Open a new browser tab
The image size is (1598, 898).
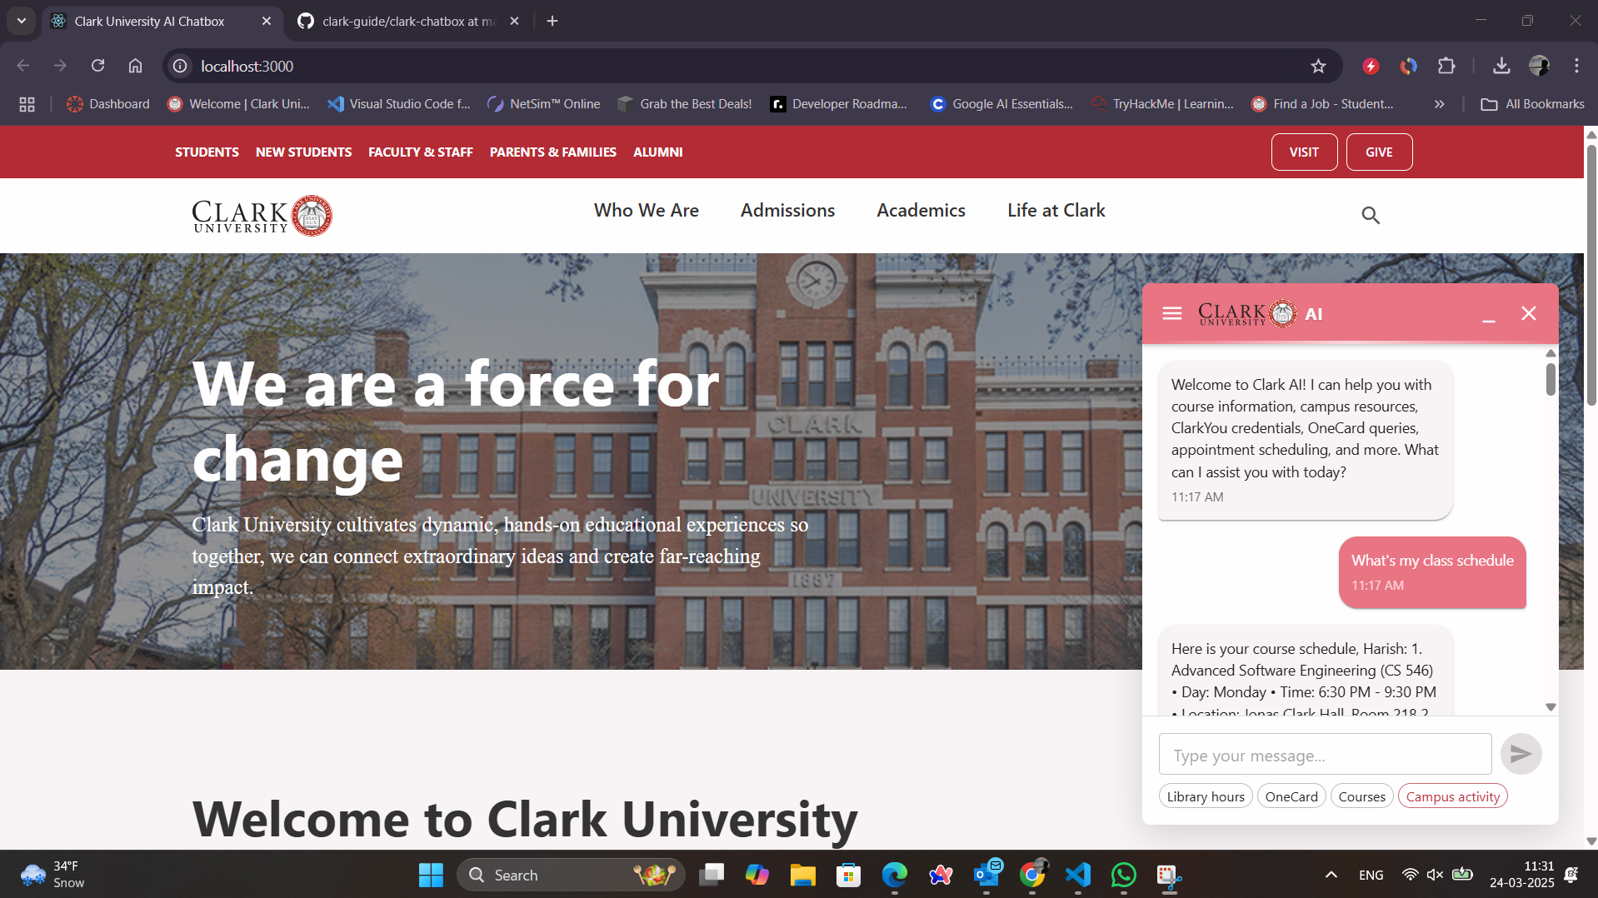(552, 21)
